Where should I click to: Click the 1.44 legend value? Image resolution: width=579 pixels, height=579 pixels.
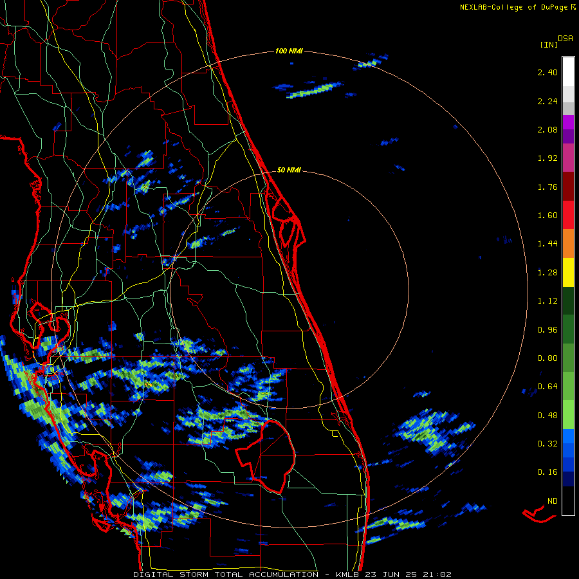(547, 244)
